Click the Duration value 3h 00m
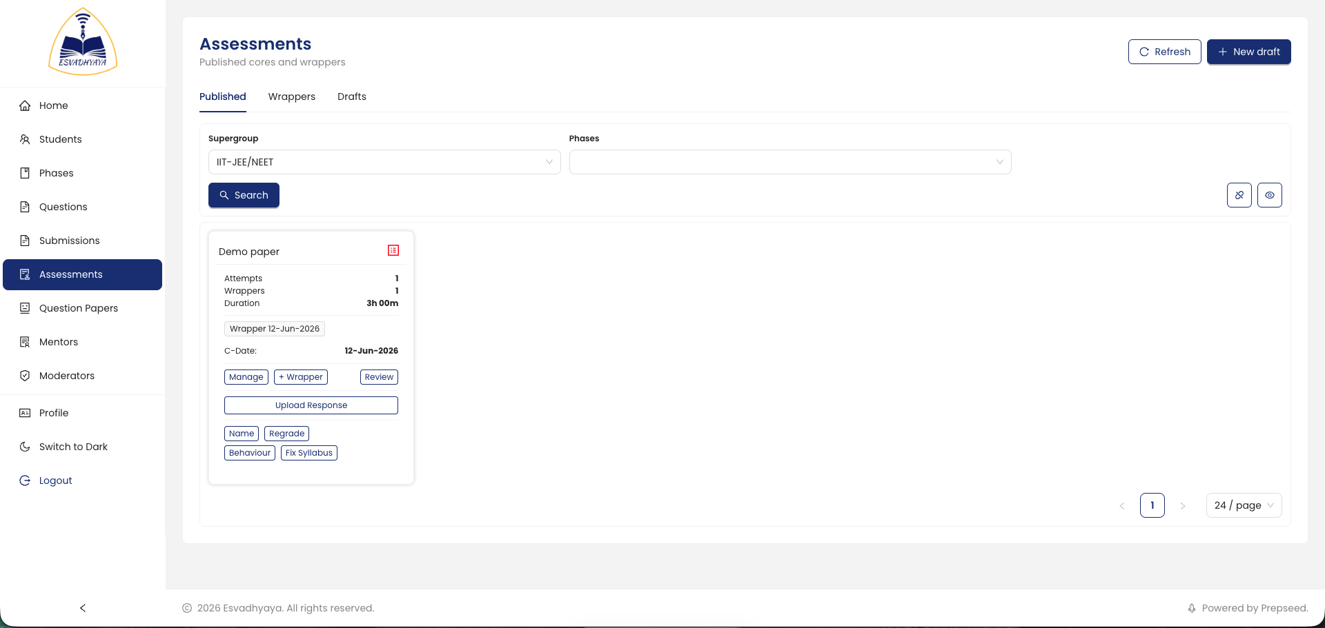The width and height of the screenshot is (1325, 628). coord(382,303)
